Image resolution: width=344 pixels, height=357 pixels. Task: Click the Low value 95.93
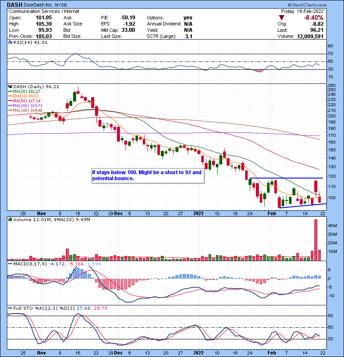tap(45, 30)
